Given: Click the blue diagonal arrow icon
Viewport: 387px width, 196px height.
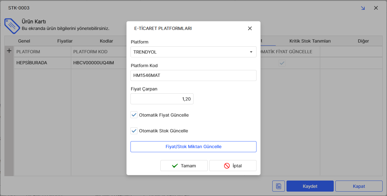Looking at the screenshot, I should pyautogui.click(x=363, y=8).
